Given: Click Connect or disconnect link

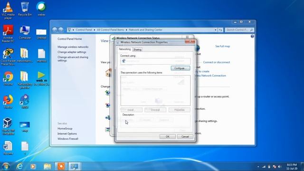Looking at the screenshot, I should pyautogui.click(x=217, y=62).
